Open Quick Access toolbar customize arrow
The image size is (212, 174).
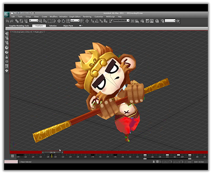pyautogui.click(x=34, y=13)
